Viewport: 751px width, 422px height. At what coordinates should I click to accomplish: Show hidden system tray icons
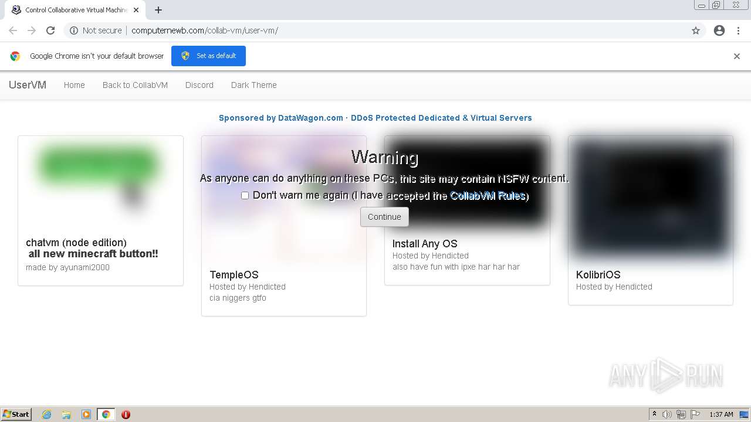[654, 414]
